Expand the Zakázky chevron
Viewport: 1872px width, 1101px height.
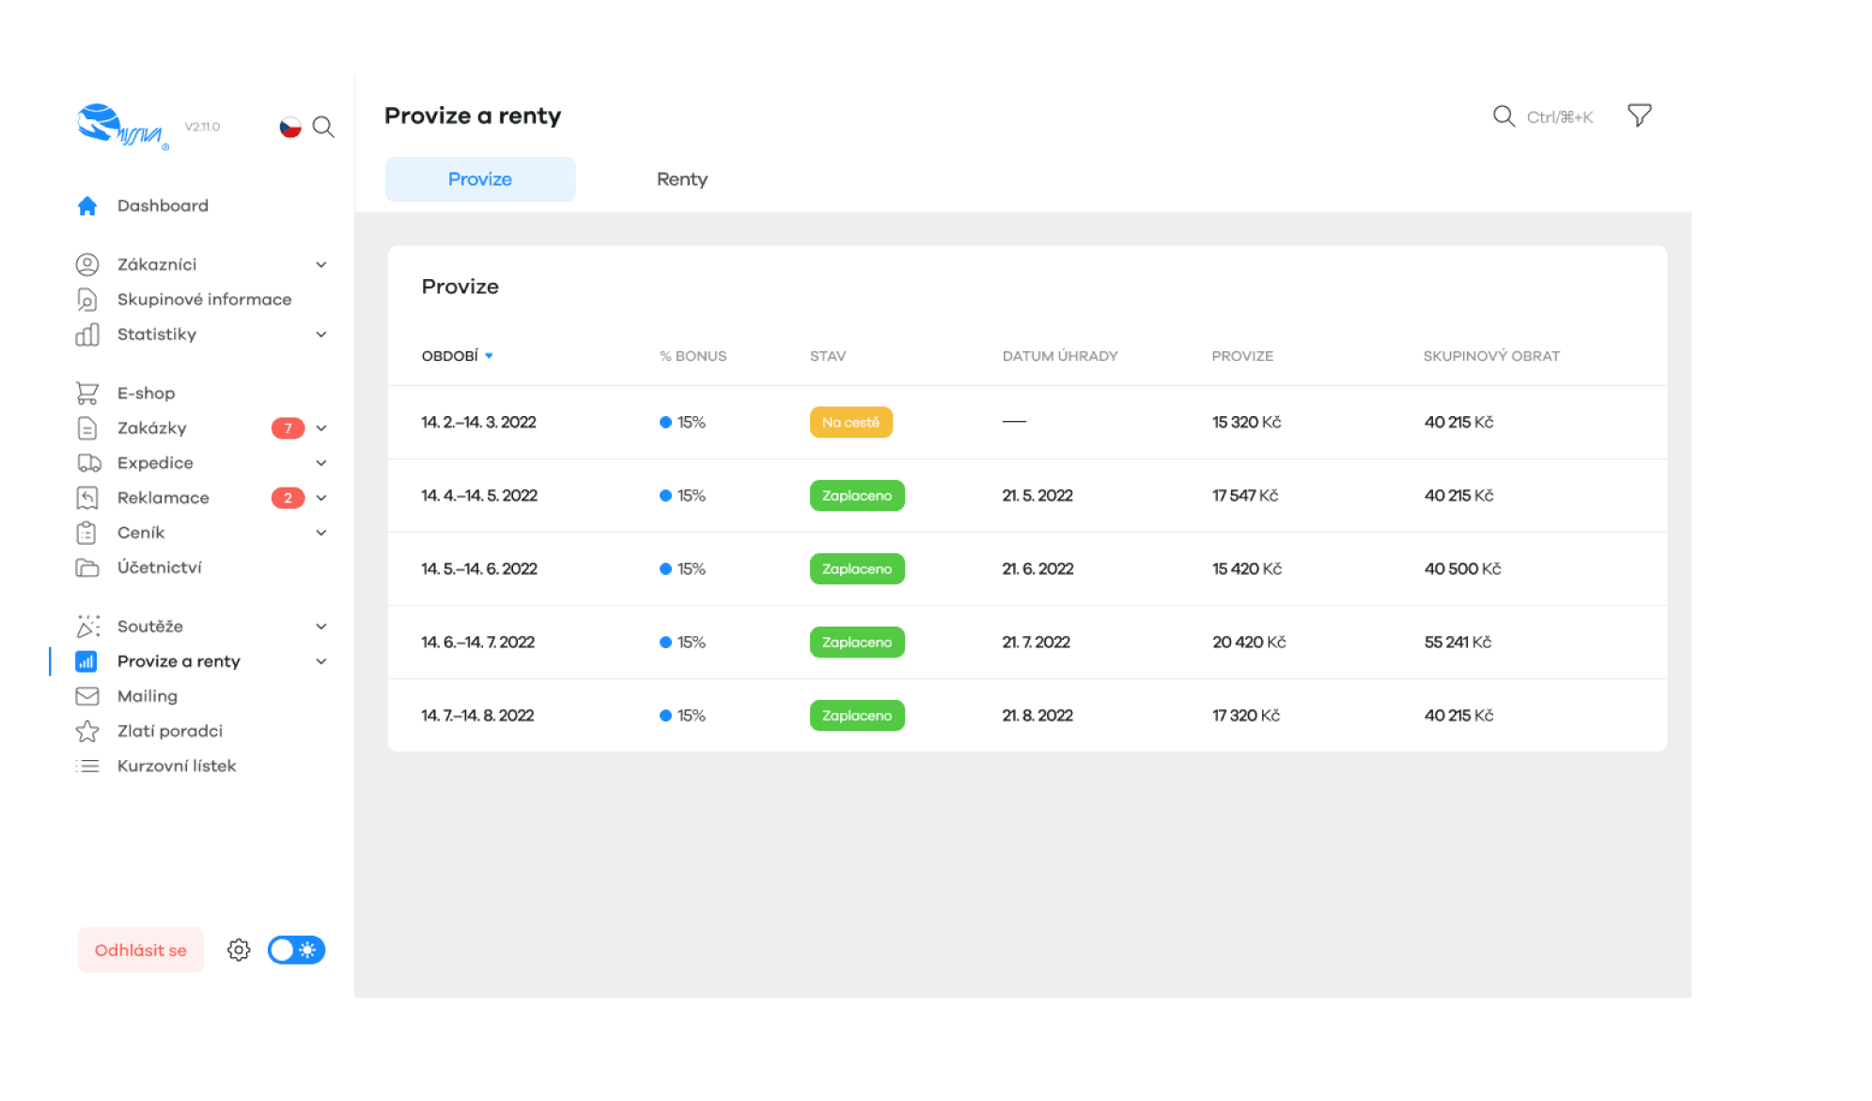(x=321, y=428)
